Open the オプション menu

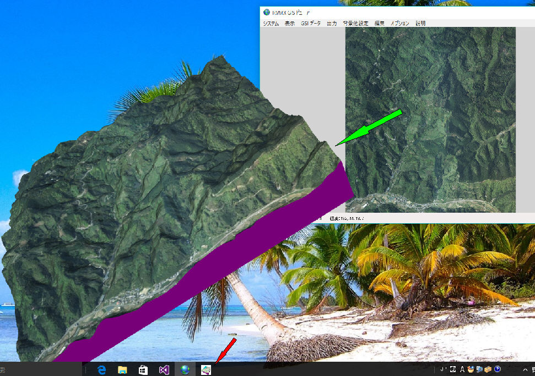400,24
